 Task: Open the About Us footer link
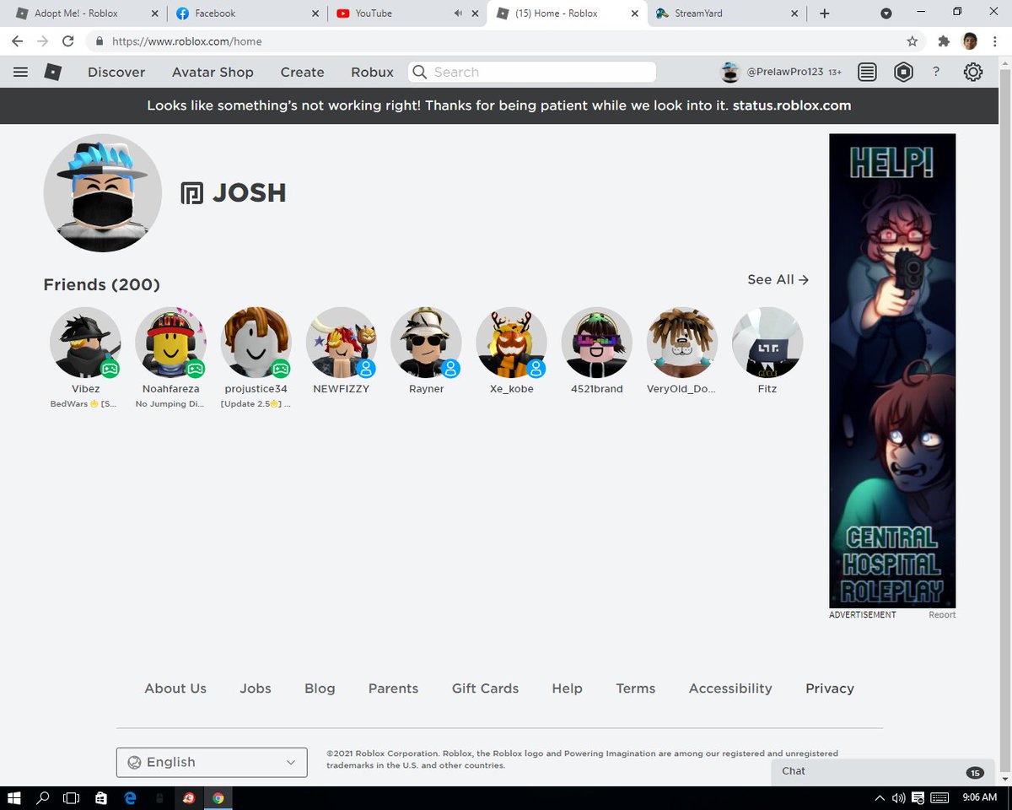175,688
